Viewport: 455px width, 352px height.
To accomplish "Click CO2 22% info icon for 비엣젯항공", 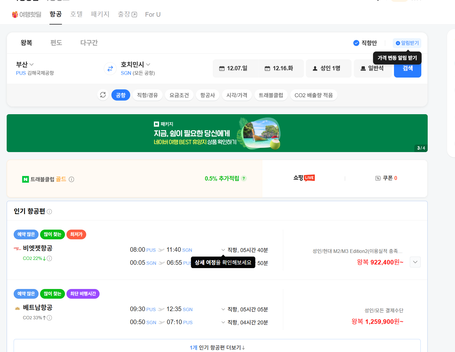I will click(x=49, y=258).
